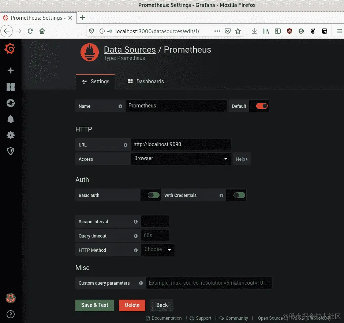Open Firefox account icon
Viewport: 344px width, 323px height.
[x=301, y=31]
